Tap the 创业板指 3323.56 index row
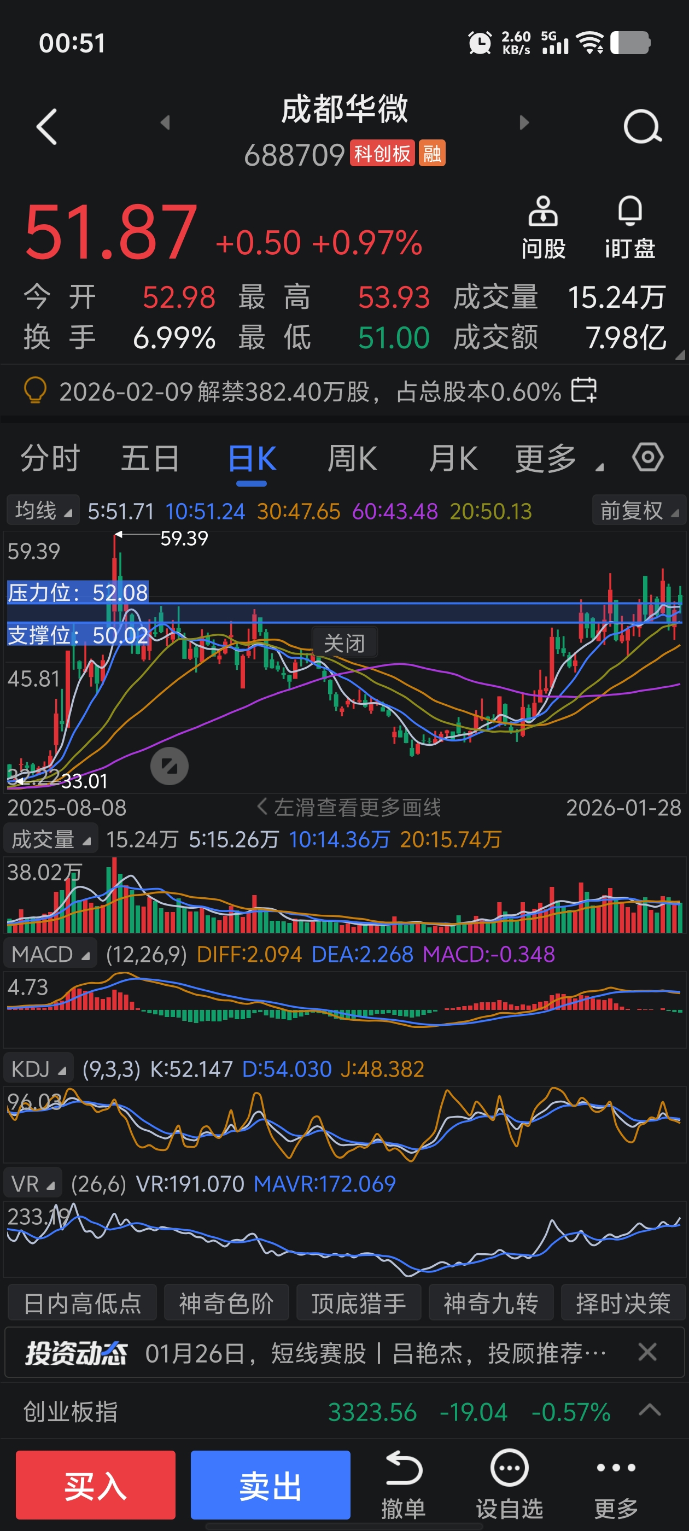The width and height of the screenshot is (689, 1531). (x=344, y=1411)
